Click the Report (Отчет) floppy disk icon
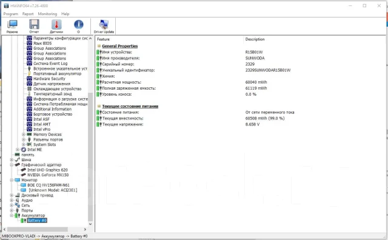 pos(34,24)
